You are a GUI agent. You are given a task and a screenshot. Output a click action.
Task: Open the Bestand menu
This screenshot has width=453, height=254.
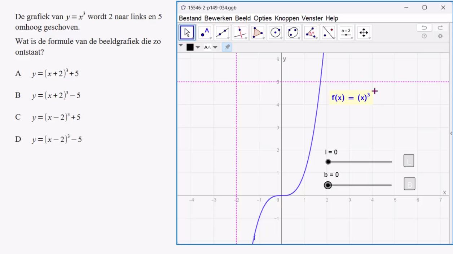click(x=190, y=18)
